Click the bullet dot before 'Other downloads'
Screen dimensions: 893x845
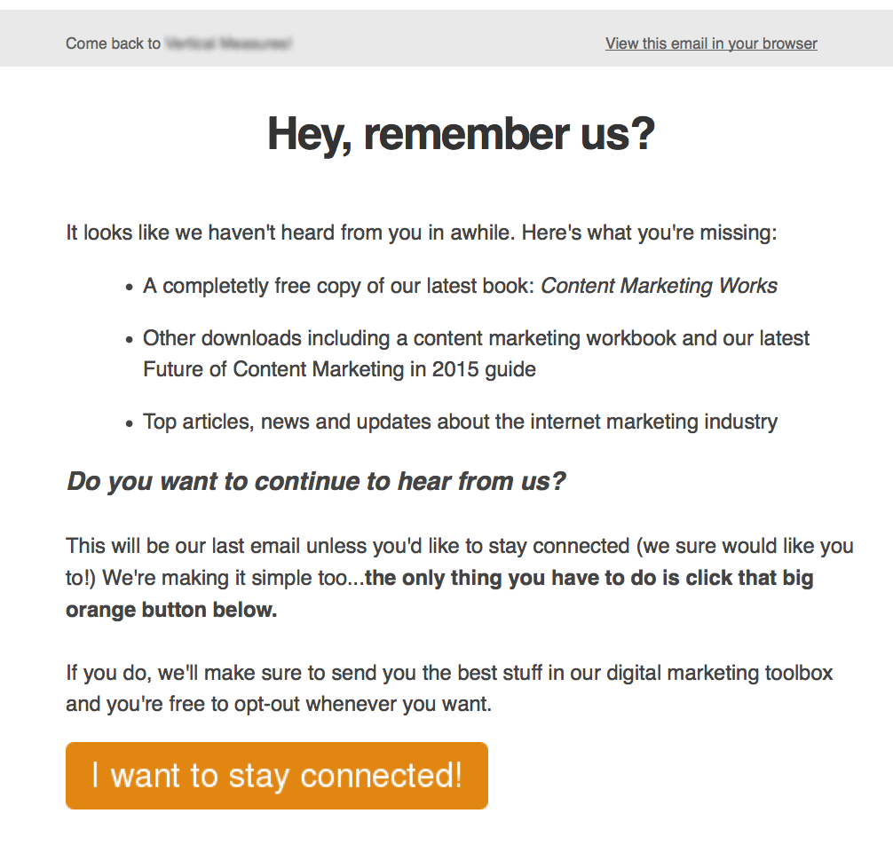(130, 340)
